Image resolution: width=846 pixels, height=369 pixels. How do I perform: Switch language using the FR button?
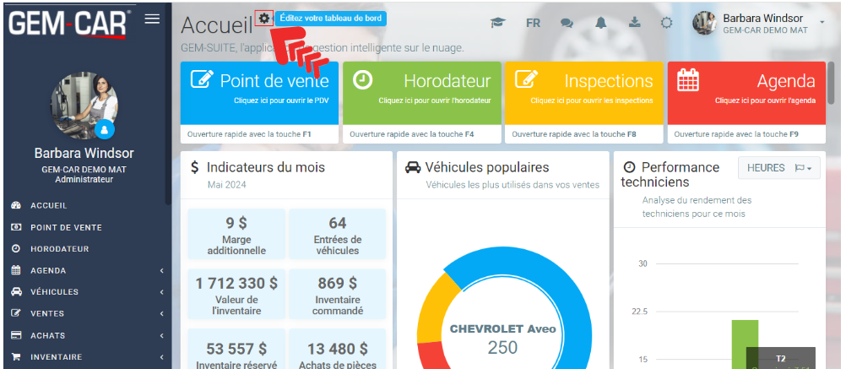(x=533, y=23)
